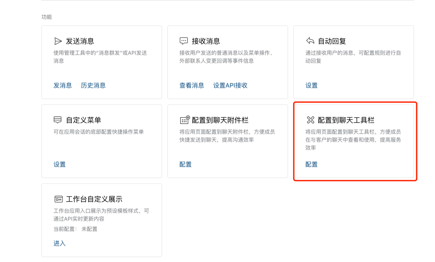Image resolution: width=435 pixels, height=262 pixels.
Task: Click 进入 under 工作台自定义展示
Action: pyautogui.click(x=59, y=243)
